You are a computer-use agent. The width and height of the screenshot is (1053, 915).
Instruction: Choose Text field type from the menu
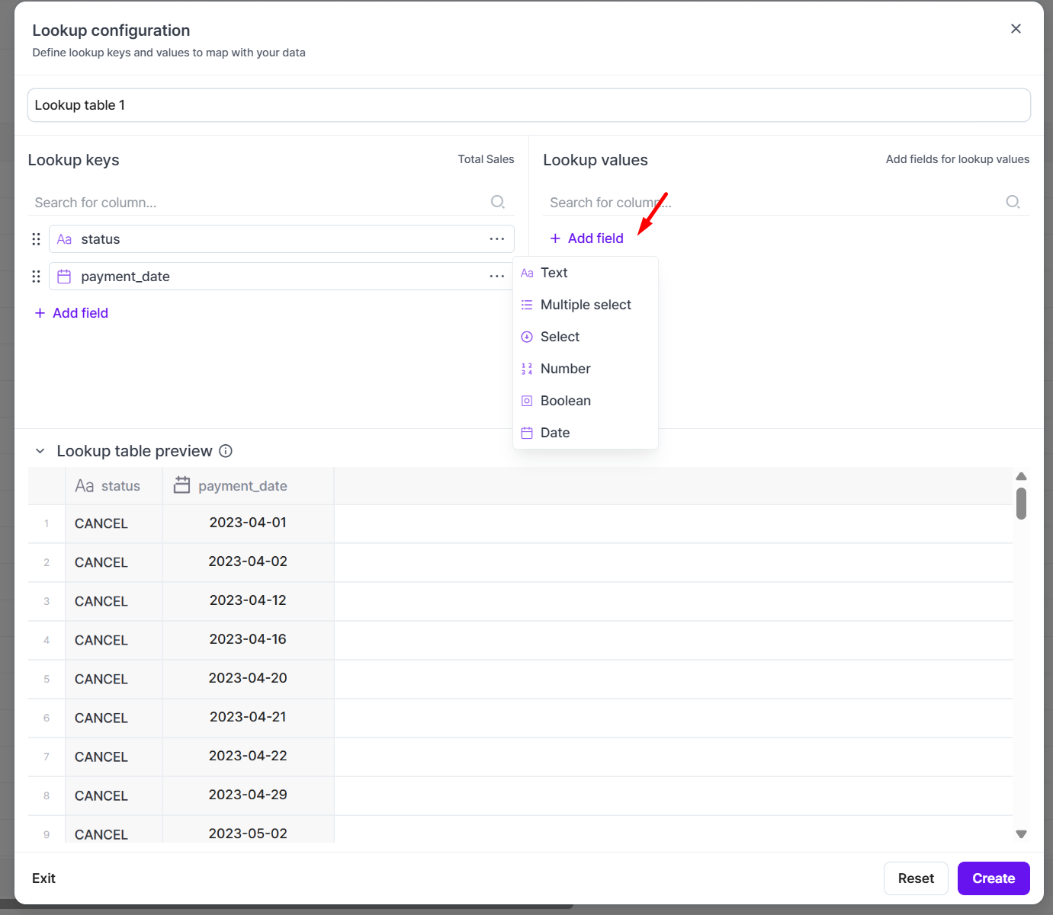tap(554, 273)
